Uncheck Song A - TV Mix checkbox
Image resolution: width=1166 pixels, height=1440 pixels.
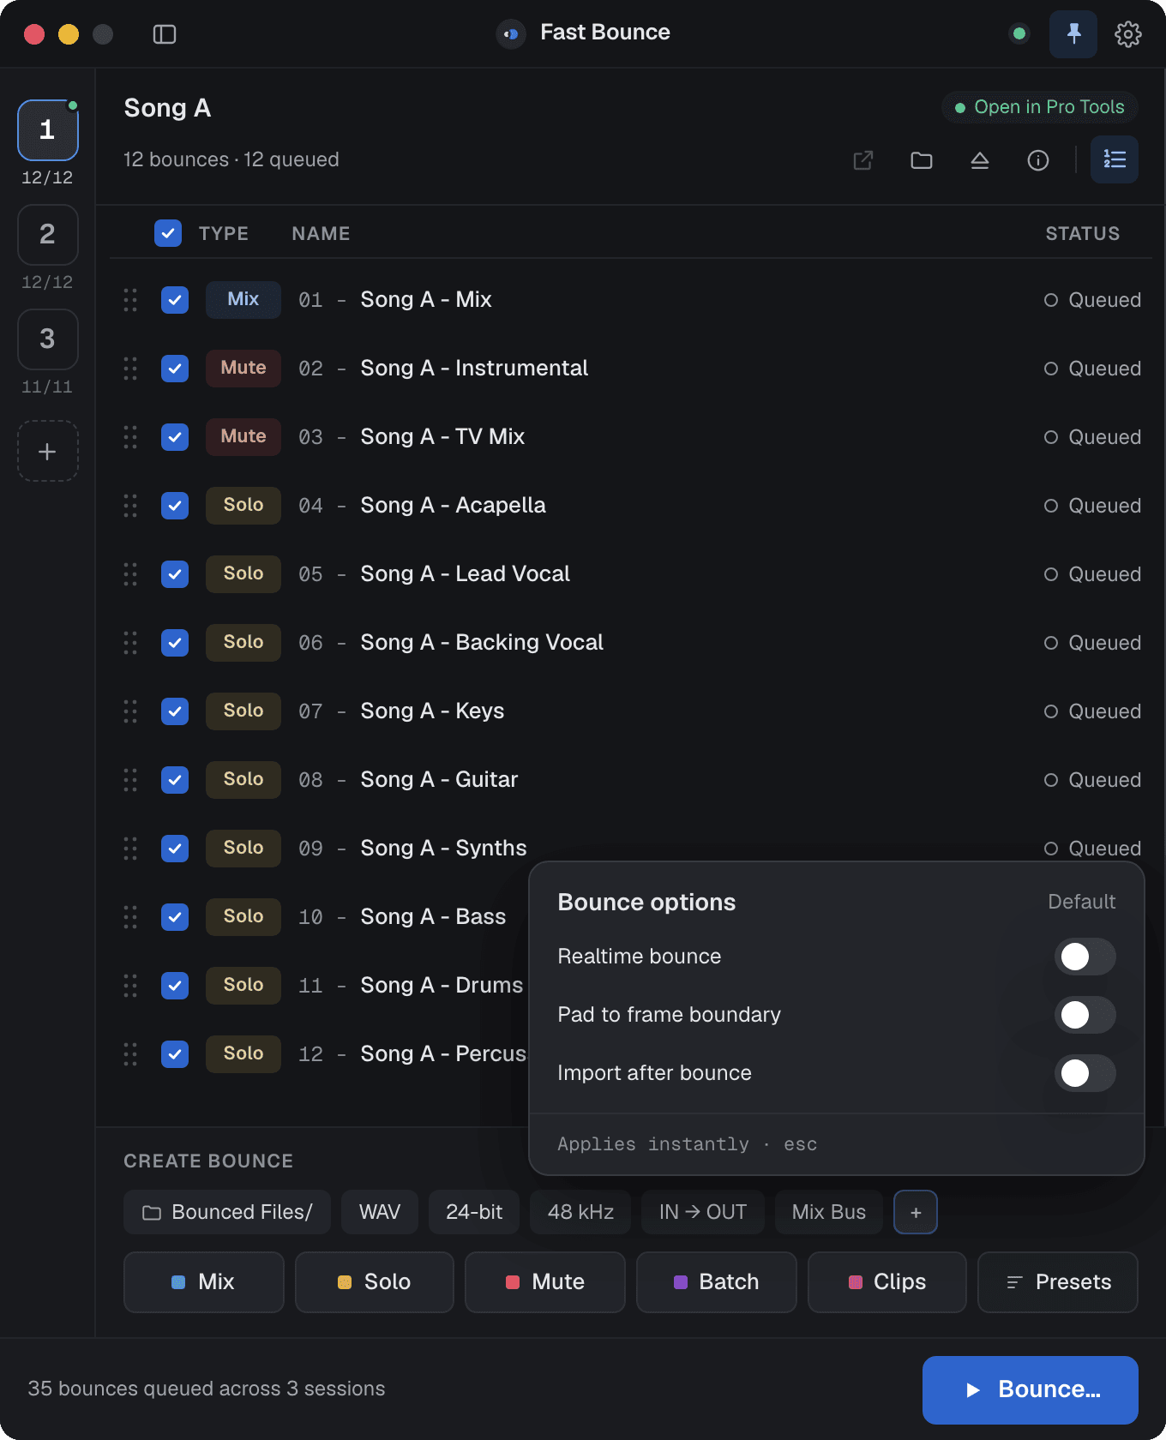[x=175, y=437]
